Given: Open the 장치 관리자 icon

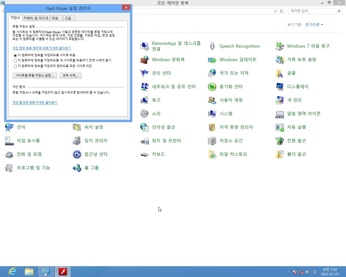Looking at the screenshot, I should click(x=77, y=141).
